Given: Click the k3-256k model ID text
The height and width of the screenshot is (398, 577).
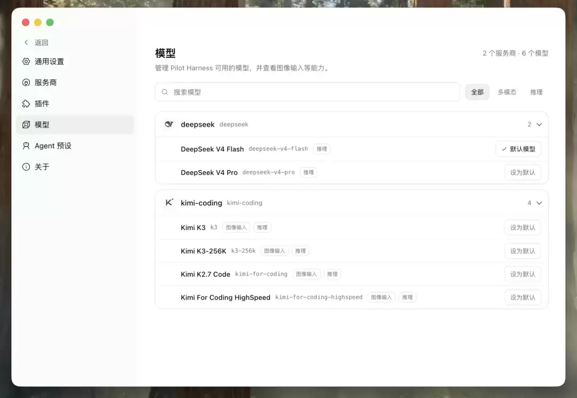Looking at the screenshot, I should point(243,251).
